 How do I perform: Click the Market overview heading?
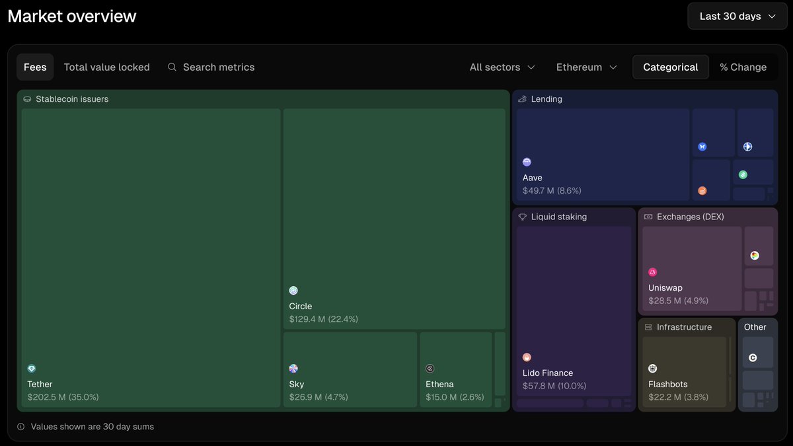[72, 16]
